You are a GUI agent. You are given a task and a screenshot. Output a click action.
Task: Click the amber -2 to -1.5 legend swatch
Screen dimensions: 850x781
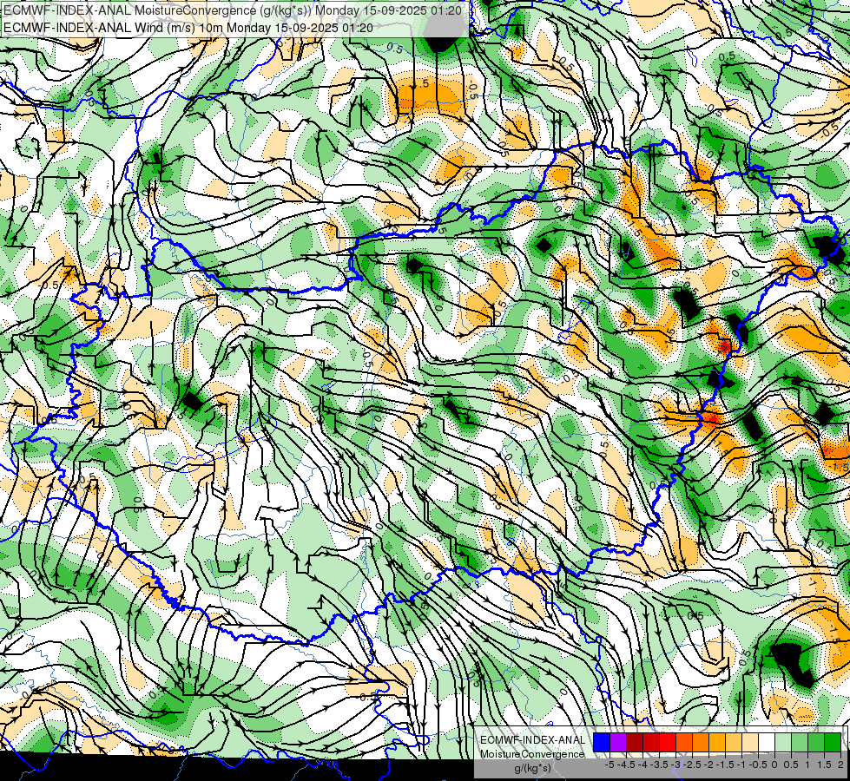tap(717, 743)
